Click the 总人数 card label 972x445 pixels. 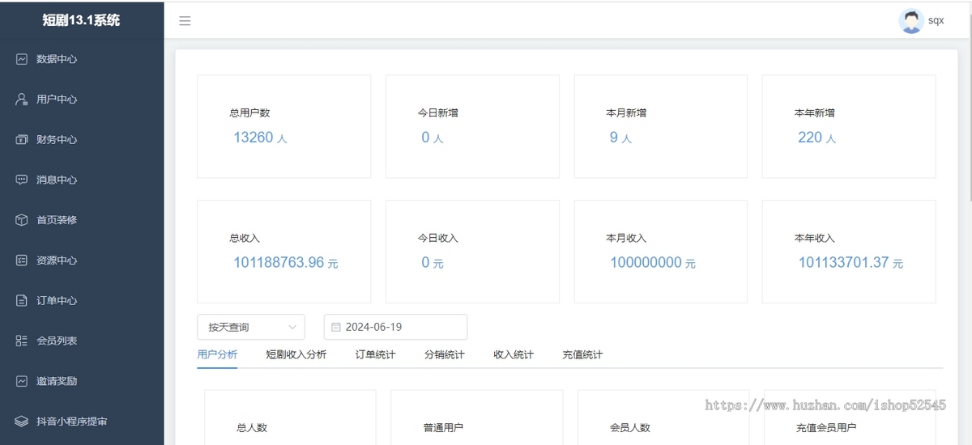tap(252, 427)
